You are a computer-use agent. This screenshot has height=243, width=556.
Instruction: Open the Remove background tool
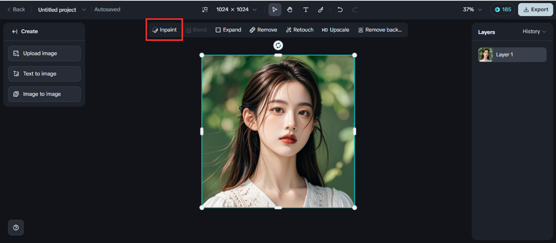[380, 30]
